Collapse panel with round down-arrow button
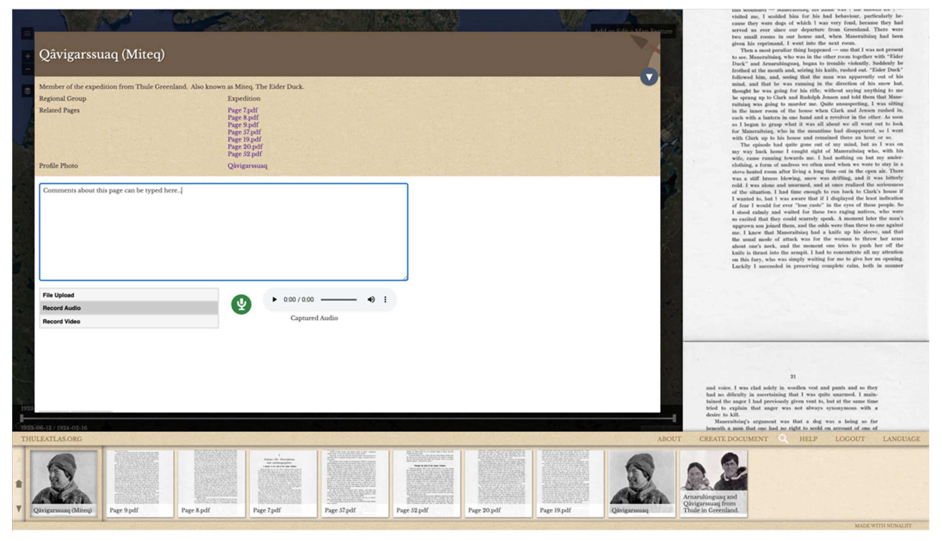 coord(649,77)
